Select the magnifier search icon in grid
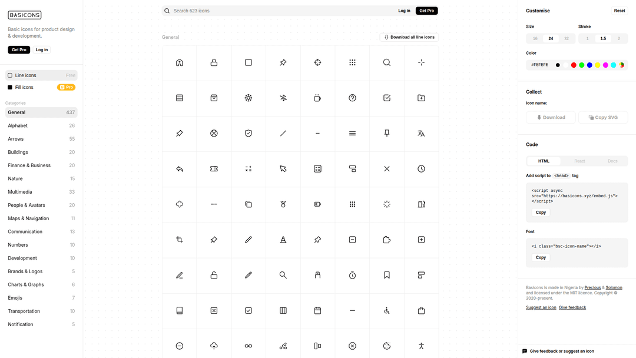Screen dimensions: 636x358 (387, 62)
